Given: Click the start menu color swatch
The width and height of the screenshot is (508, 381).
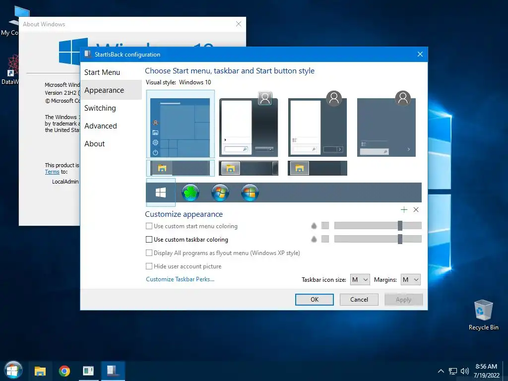Looking at the screenshot, I should click(325, 226).
